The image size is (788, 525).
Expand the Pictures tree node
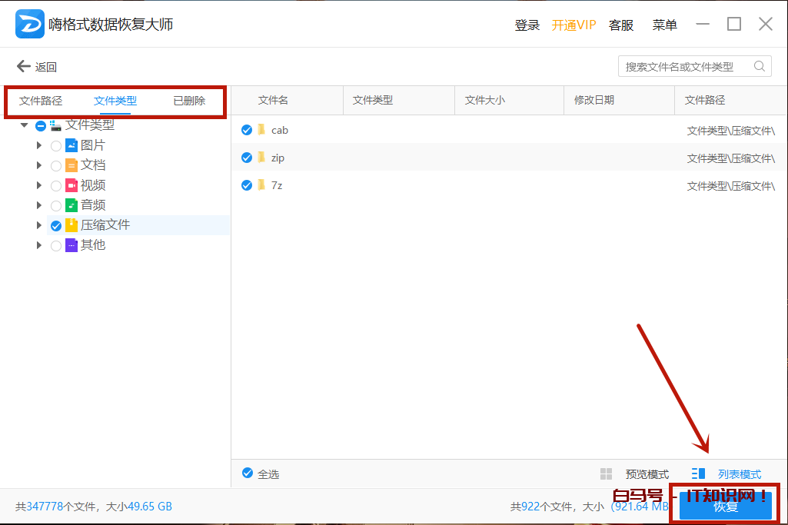[39, 145]
